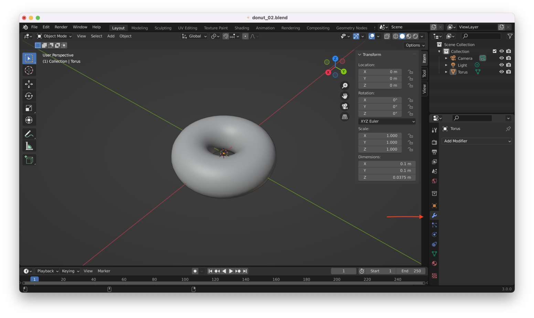The image size is (534, 318).
Task: Activate the Annotate pencil tool
Action: pos(29,134)
